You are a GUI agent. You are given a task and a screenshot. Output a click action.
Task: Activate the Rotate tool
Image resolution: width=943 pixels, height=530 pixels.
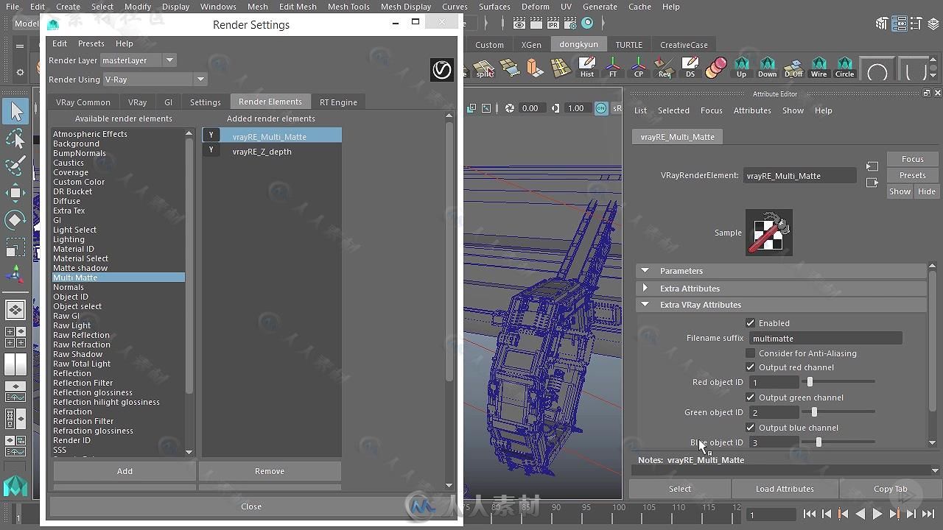point(15,221)
